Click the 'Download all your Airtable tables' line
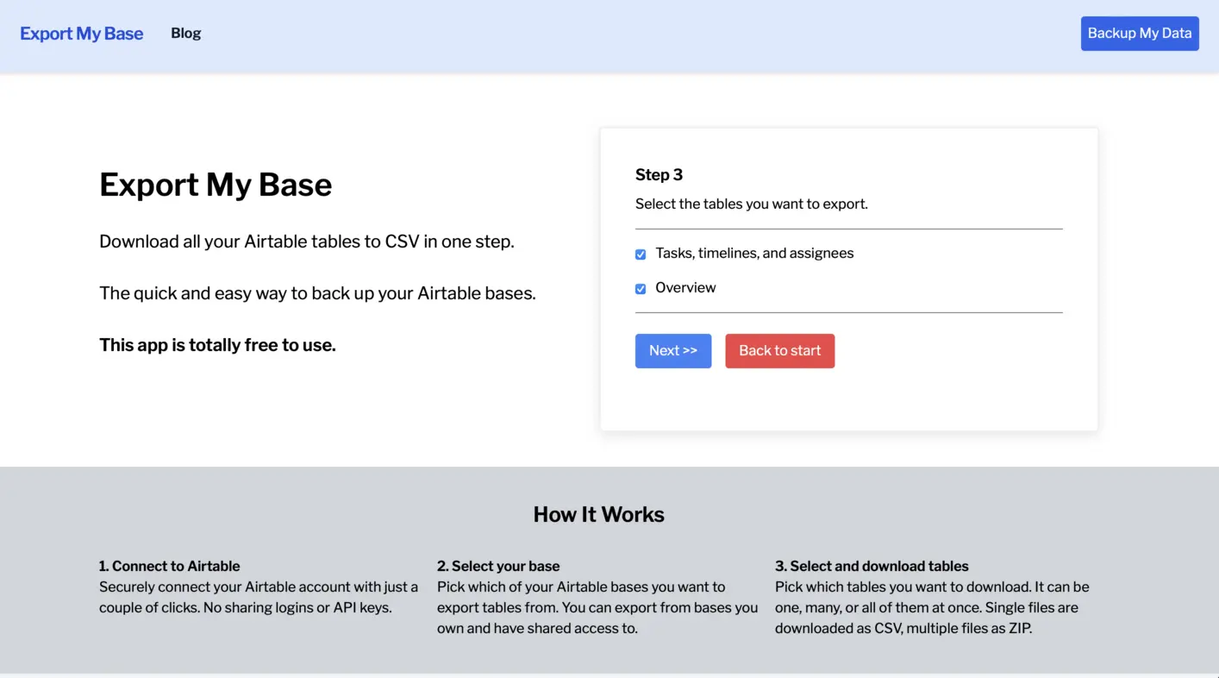The width and height of the screenshot is (1219, 678). (306, 242)
